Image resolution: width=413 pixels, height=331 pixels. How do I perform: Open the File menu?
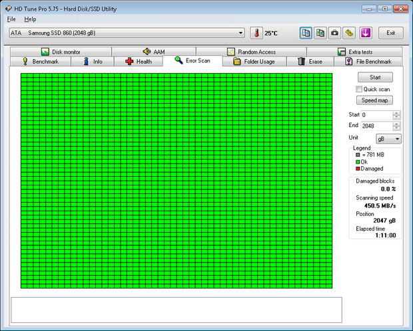[11, 19]
